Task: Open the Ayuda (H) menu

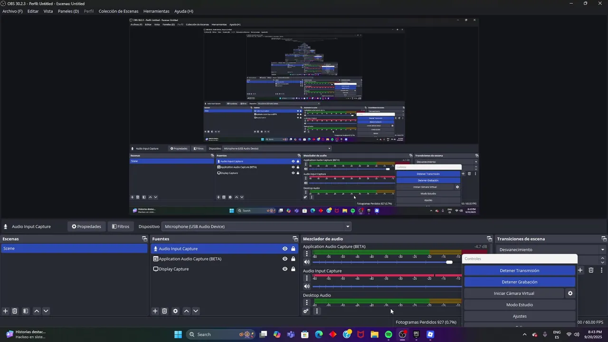Action: 184,11
